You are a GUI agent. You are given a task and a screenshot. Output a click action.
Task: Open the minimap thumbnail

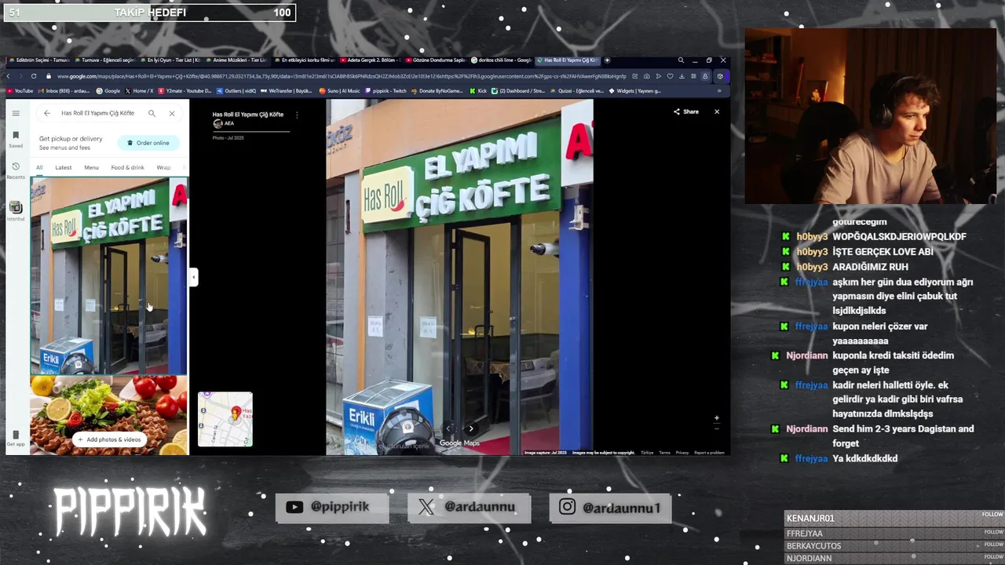(x=225, y=419)
